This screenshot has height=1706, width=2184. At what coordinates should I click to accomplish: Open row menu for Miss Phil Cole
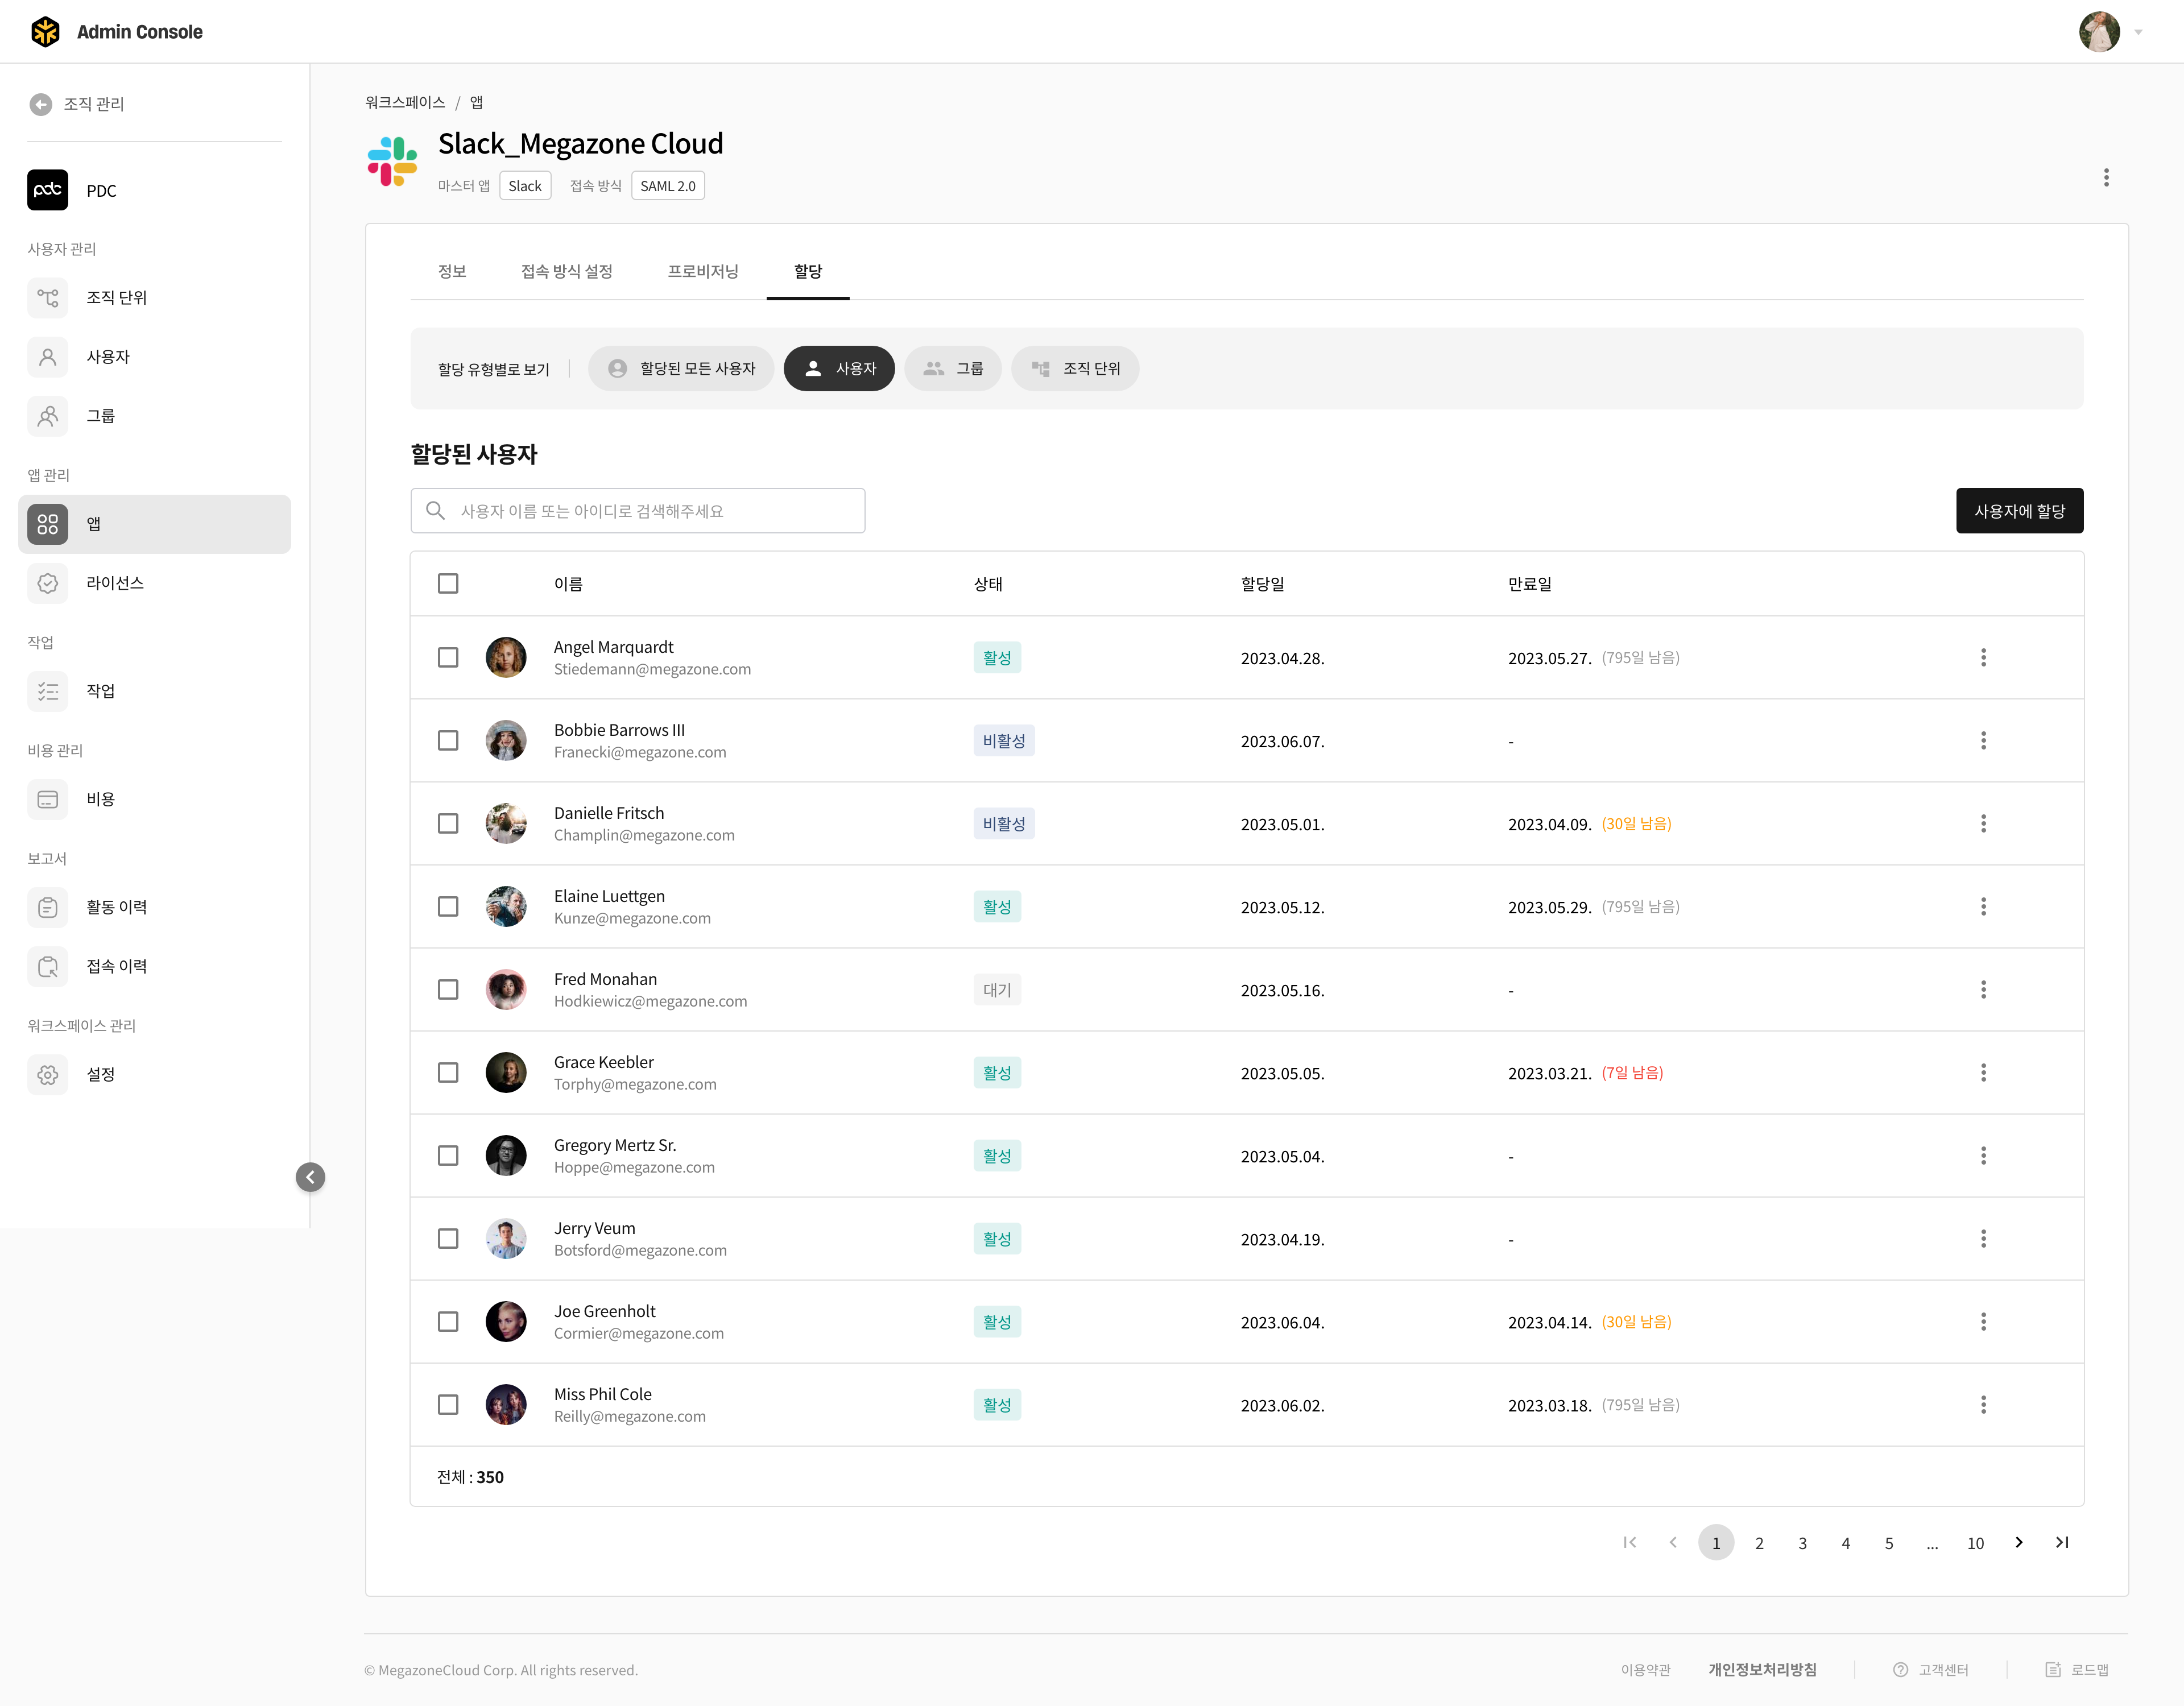point(1983,1405)
